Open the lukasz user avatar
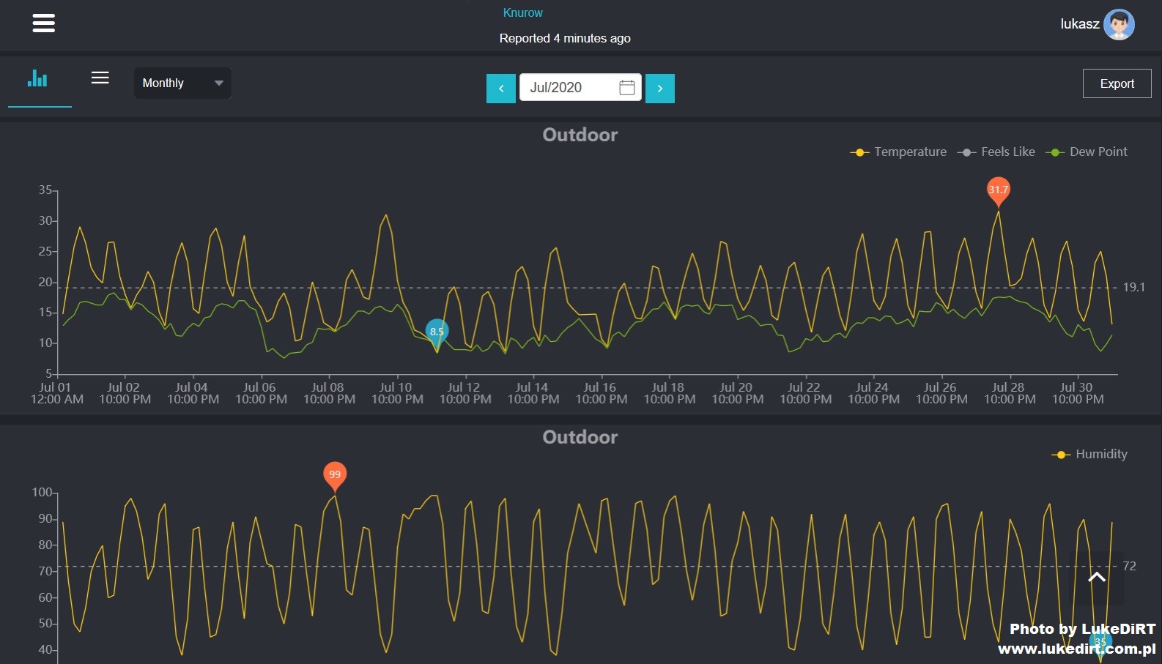 tap(1119, 24)
